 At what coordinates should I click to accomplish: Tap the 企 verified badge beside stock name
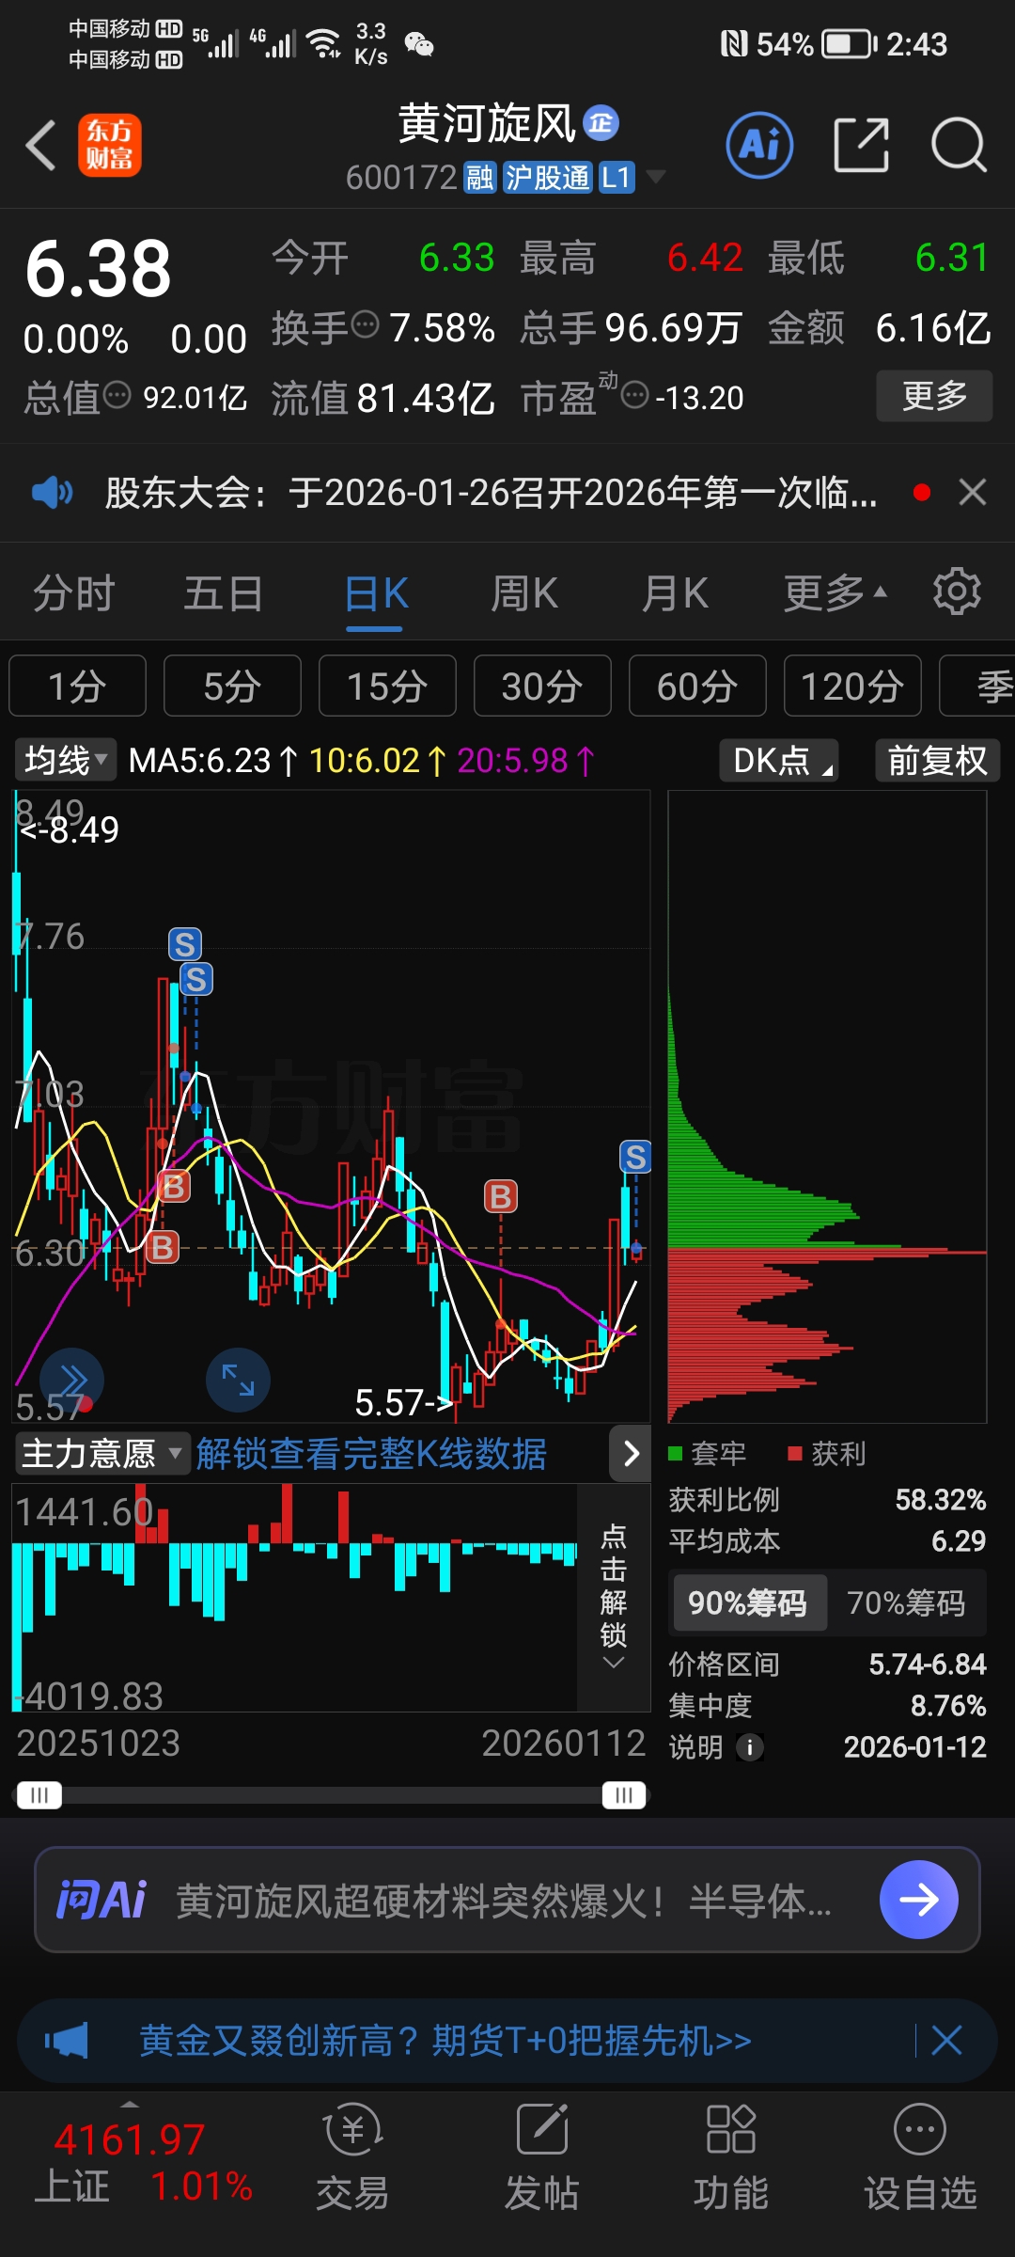pyautogui.click(x=601, y=122)
